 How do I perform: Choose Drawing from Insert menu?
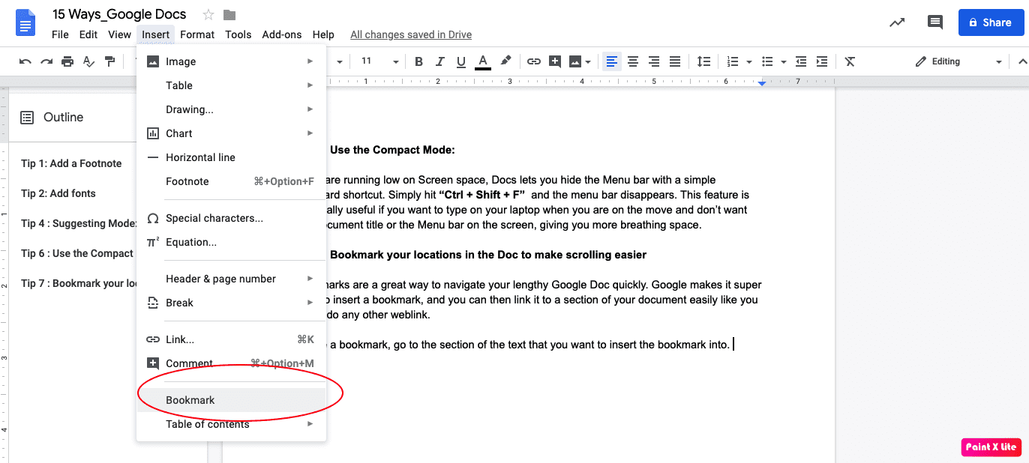point(231,109)
